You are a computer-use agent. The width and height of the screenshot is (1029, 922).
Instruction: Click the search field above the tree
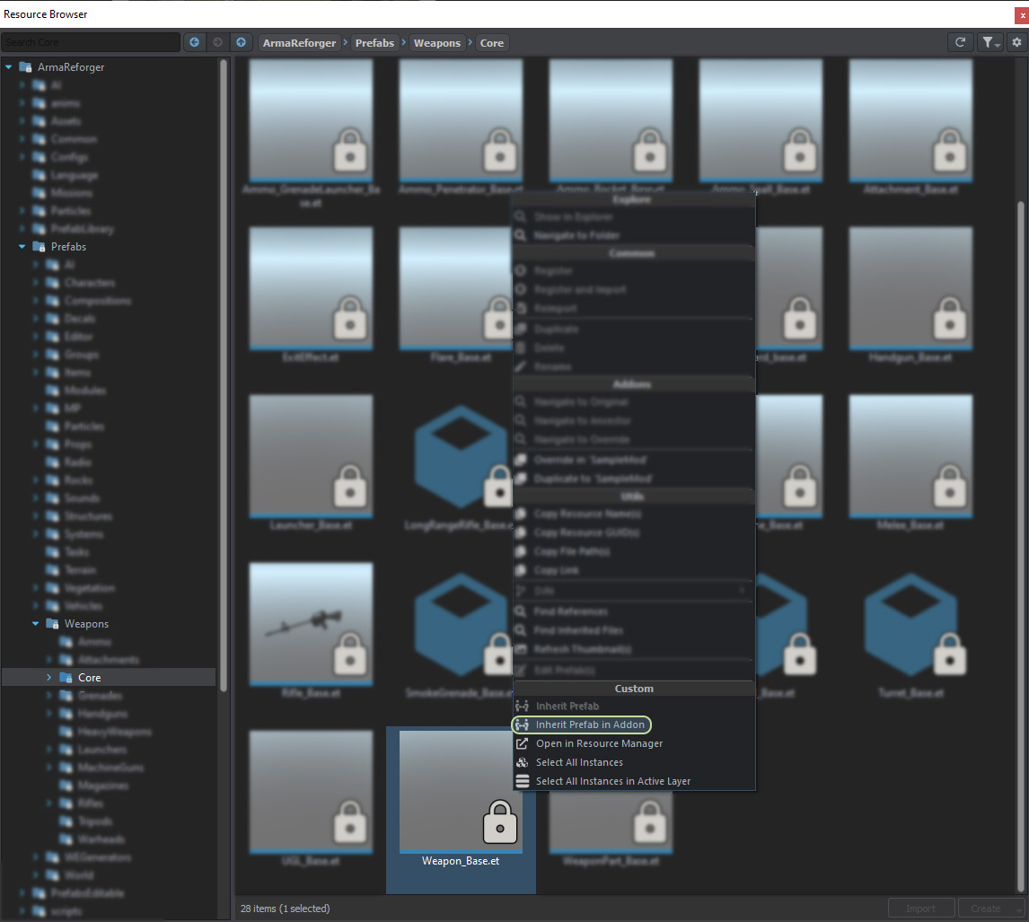point(90,42)
